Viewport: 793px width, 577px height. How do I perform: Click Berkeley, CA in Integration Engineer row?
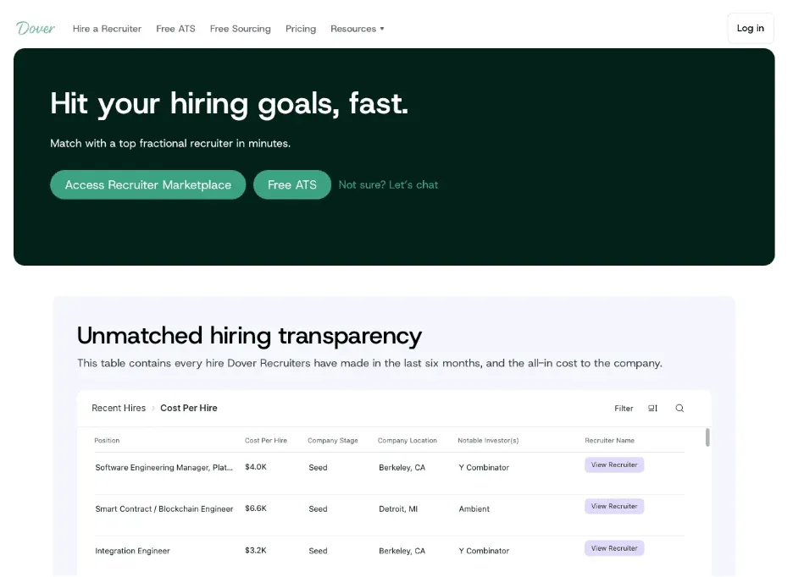(402, 551)
